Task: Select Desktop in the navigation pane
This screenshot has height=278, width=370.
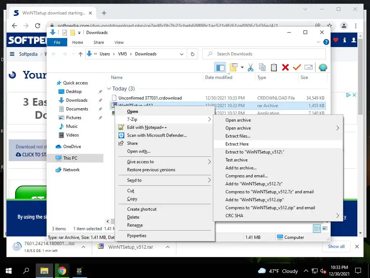Action: coord(74,92)
